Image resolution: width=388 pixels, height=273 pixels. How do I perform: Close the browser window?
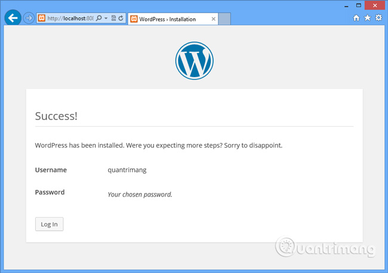click(375, 5)
